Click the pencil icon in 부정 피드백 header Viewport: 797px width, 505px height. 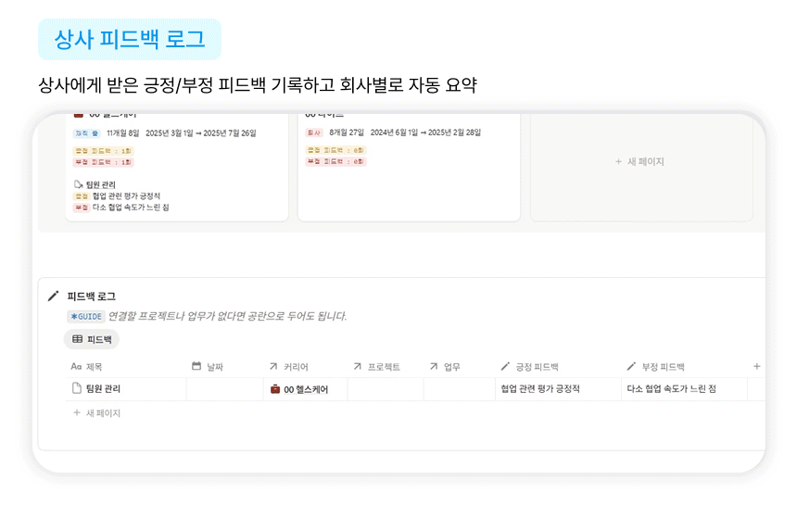click(632, 367)
